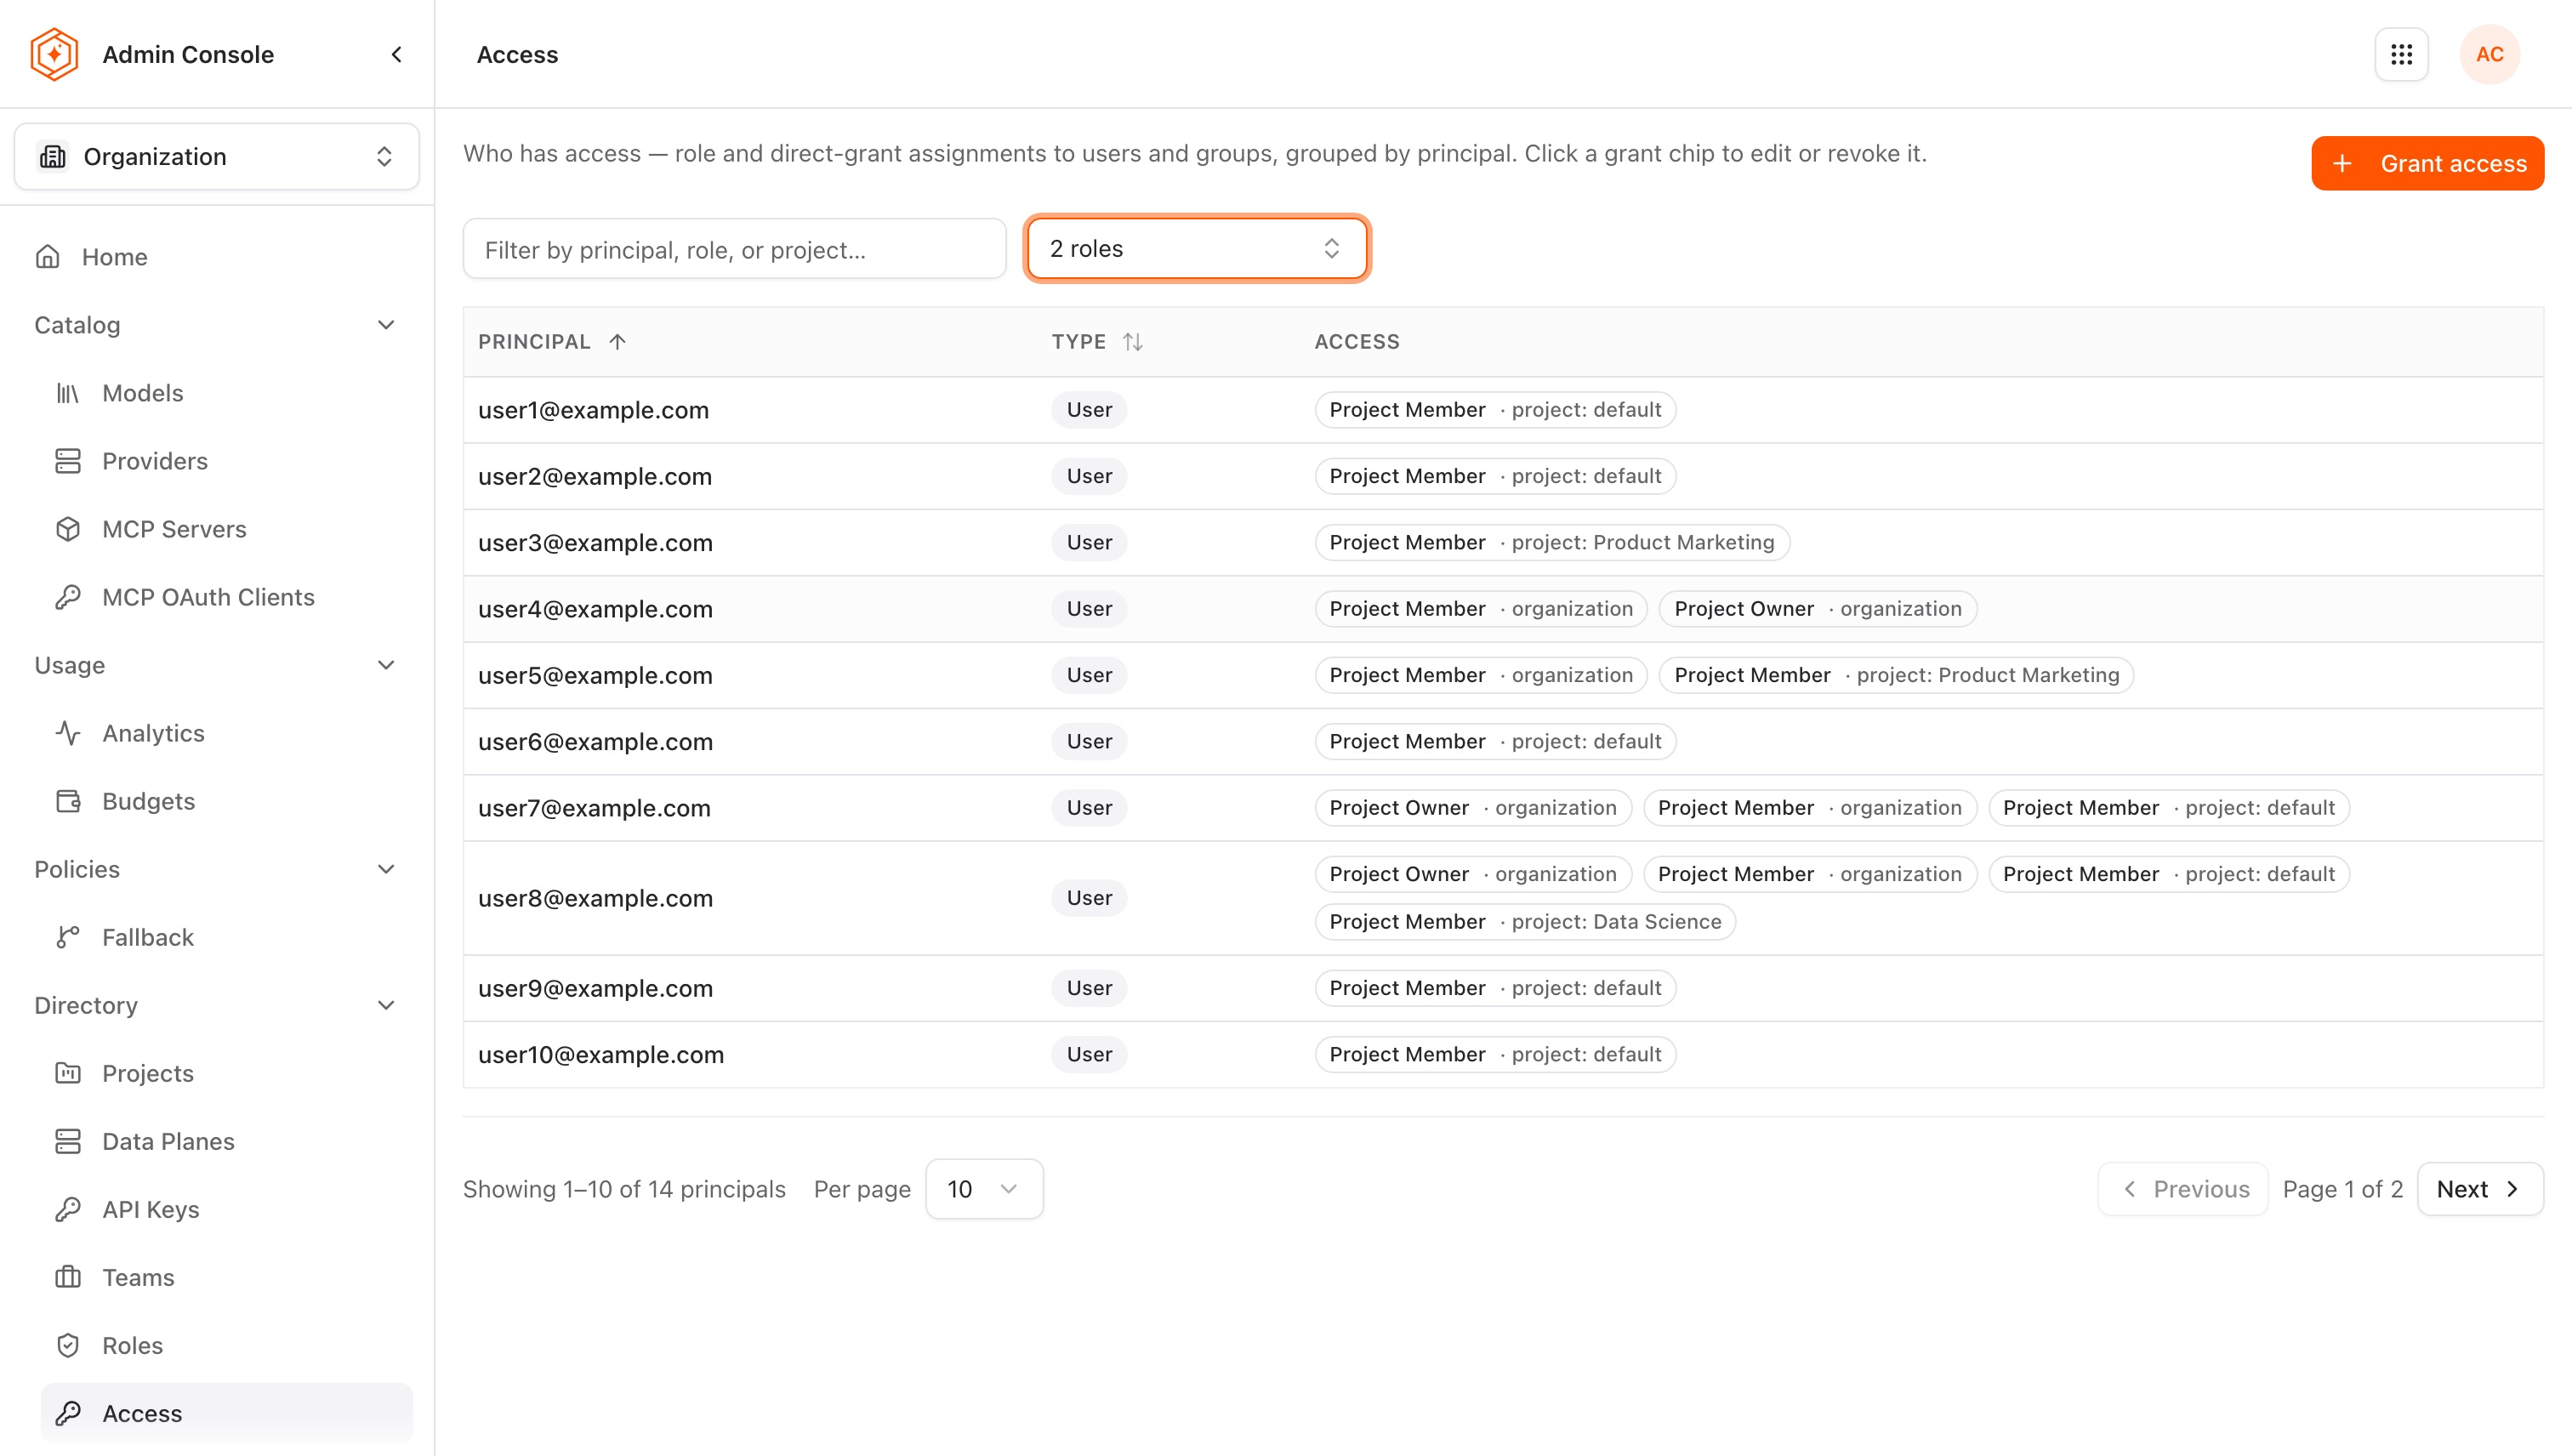Screen dimensions: 2572x1456
Task: Select the user10@example.com principal
Action: coord(601,1054)
